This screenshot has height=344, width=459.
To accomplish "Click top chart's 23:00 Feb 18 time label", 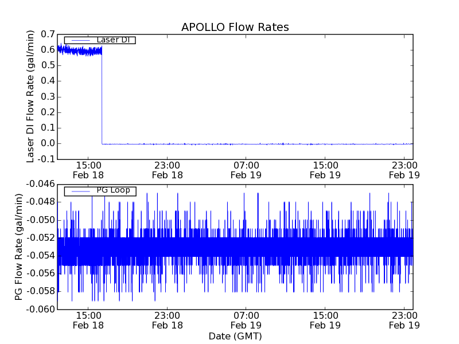I will click(167, 170).
